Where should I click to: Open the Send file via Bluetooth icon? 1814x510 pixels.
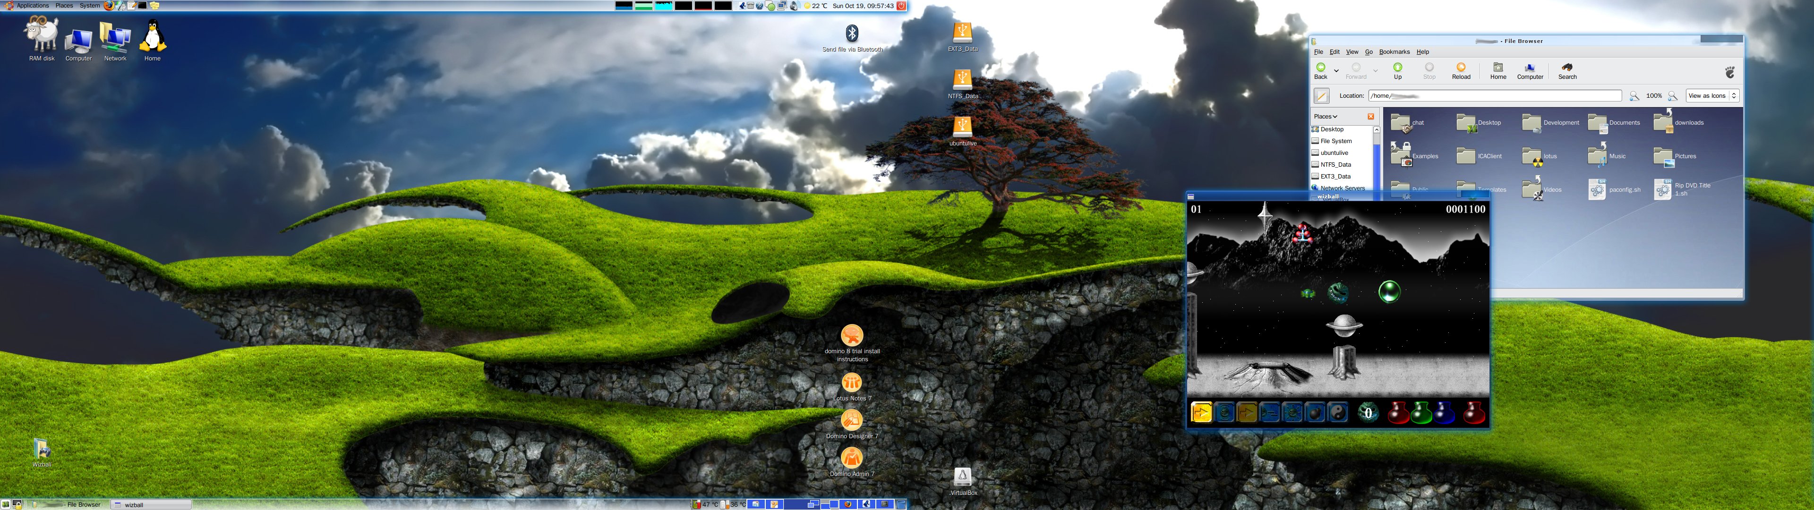[x=852, y=38]
